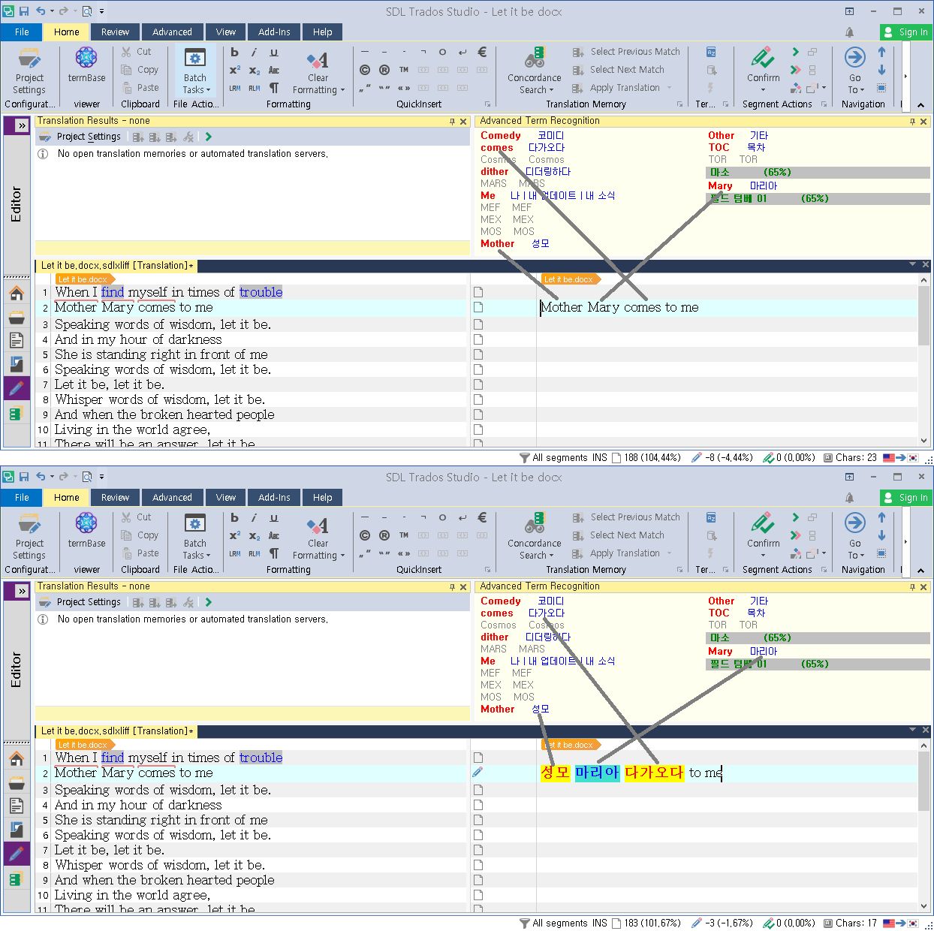Switch to View tab in upper window

(225, 32)
